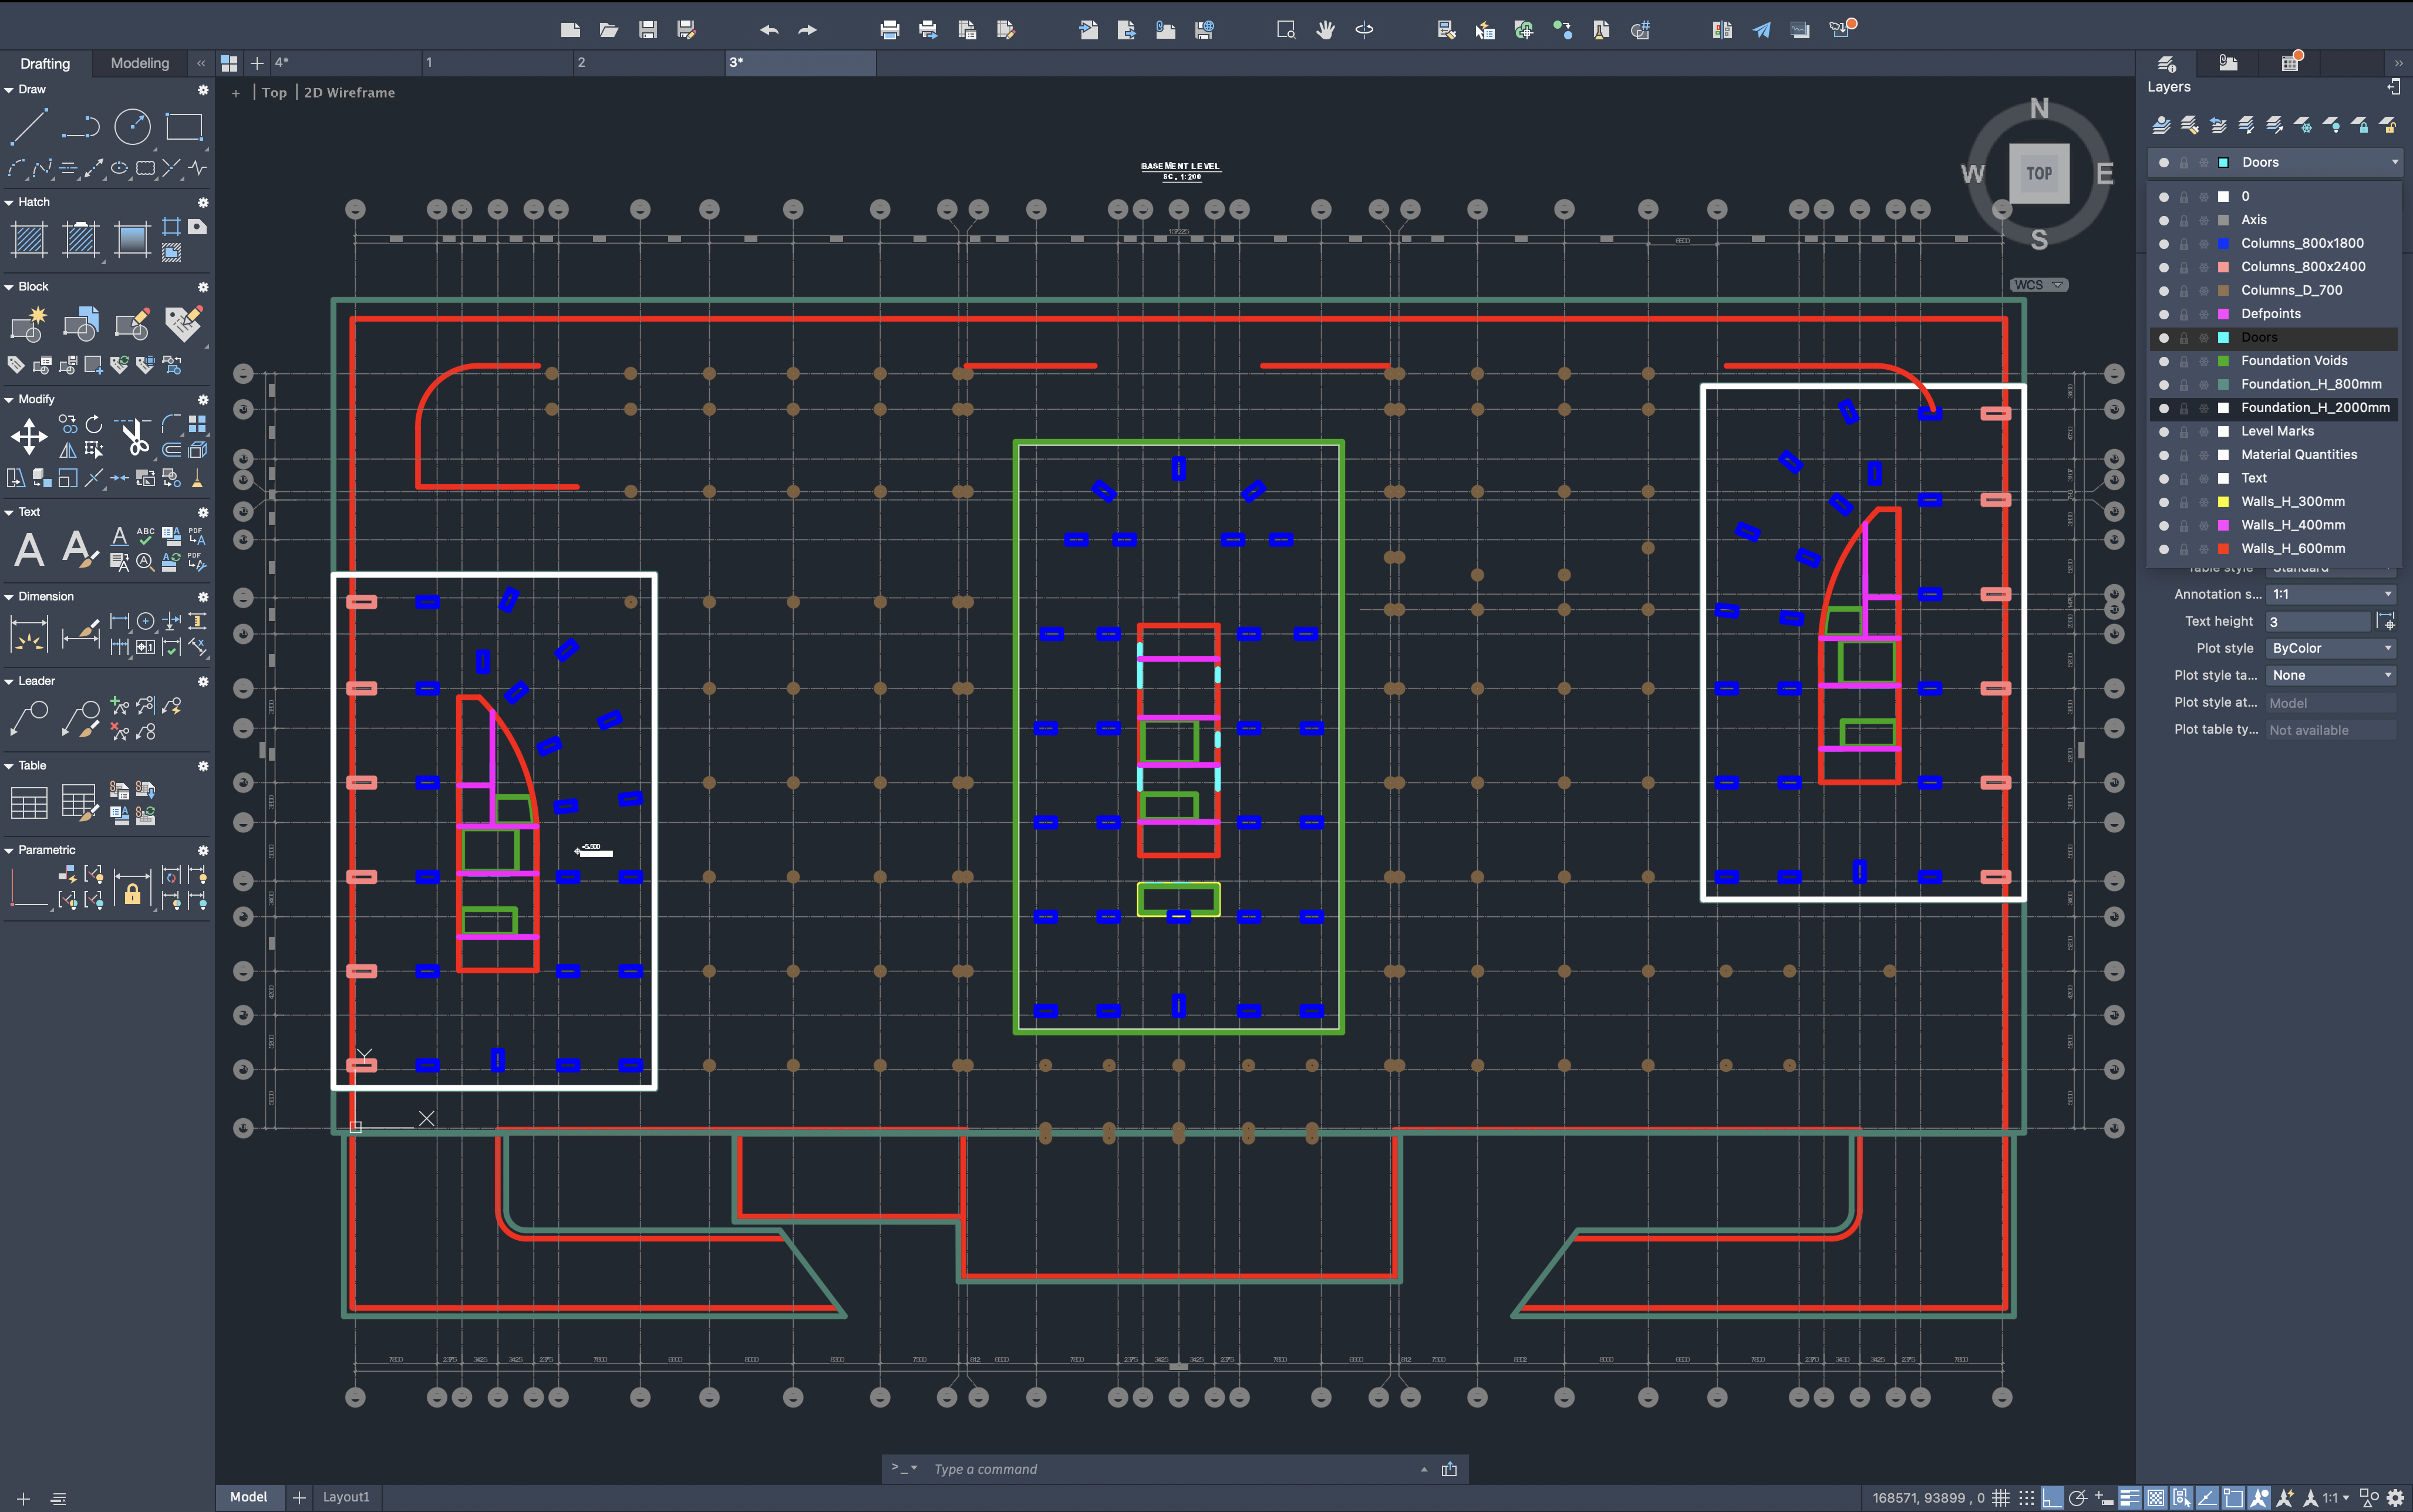The height and width of the screenshot is (1512, 2413).
Task: Hide the Walls_H_600mm layer
Action: click(2164, 549)
